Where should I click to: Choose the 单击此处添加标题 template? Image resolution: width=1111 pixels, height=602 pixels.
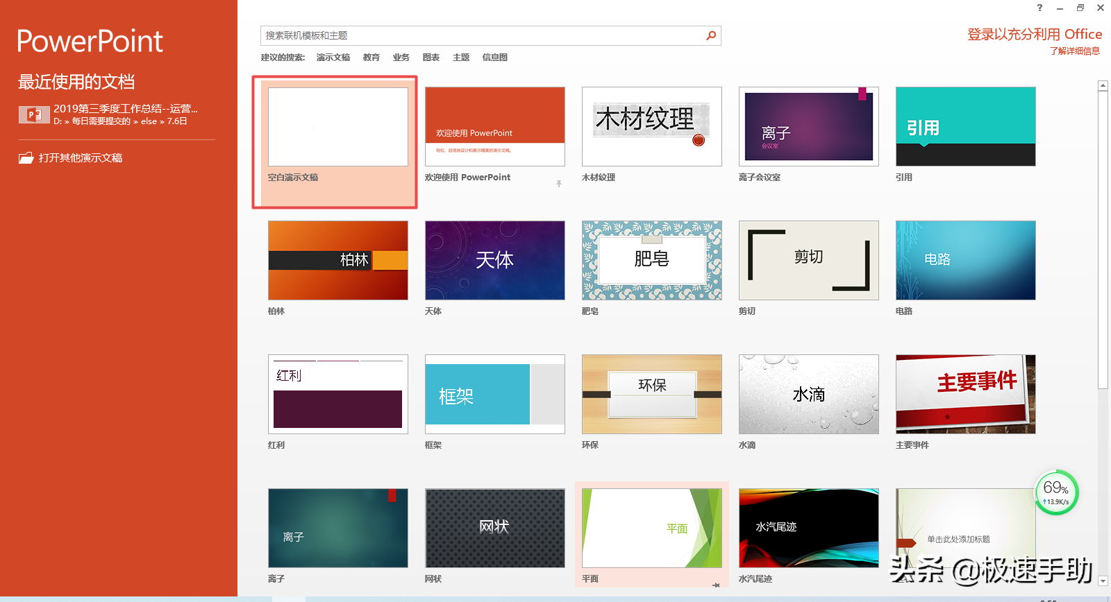pyautogui.click(x=966, y=528)
